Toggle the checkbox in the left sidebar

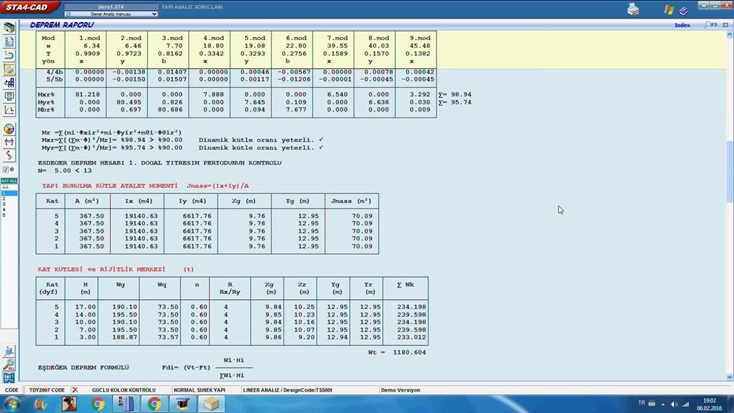(6, 170)
